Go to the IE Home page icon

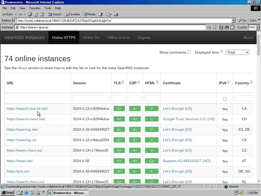(42, 14)
